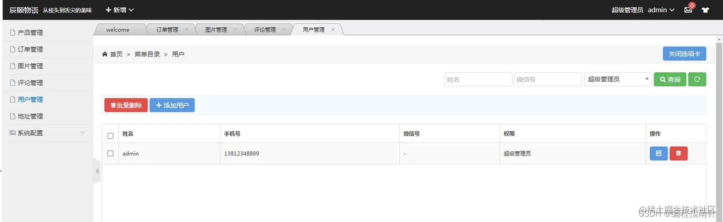Open the t-shirt skin theme icon
Viewport: 723px width, 222px height.
[x=705, y=10]
